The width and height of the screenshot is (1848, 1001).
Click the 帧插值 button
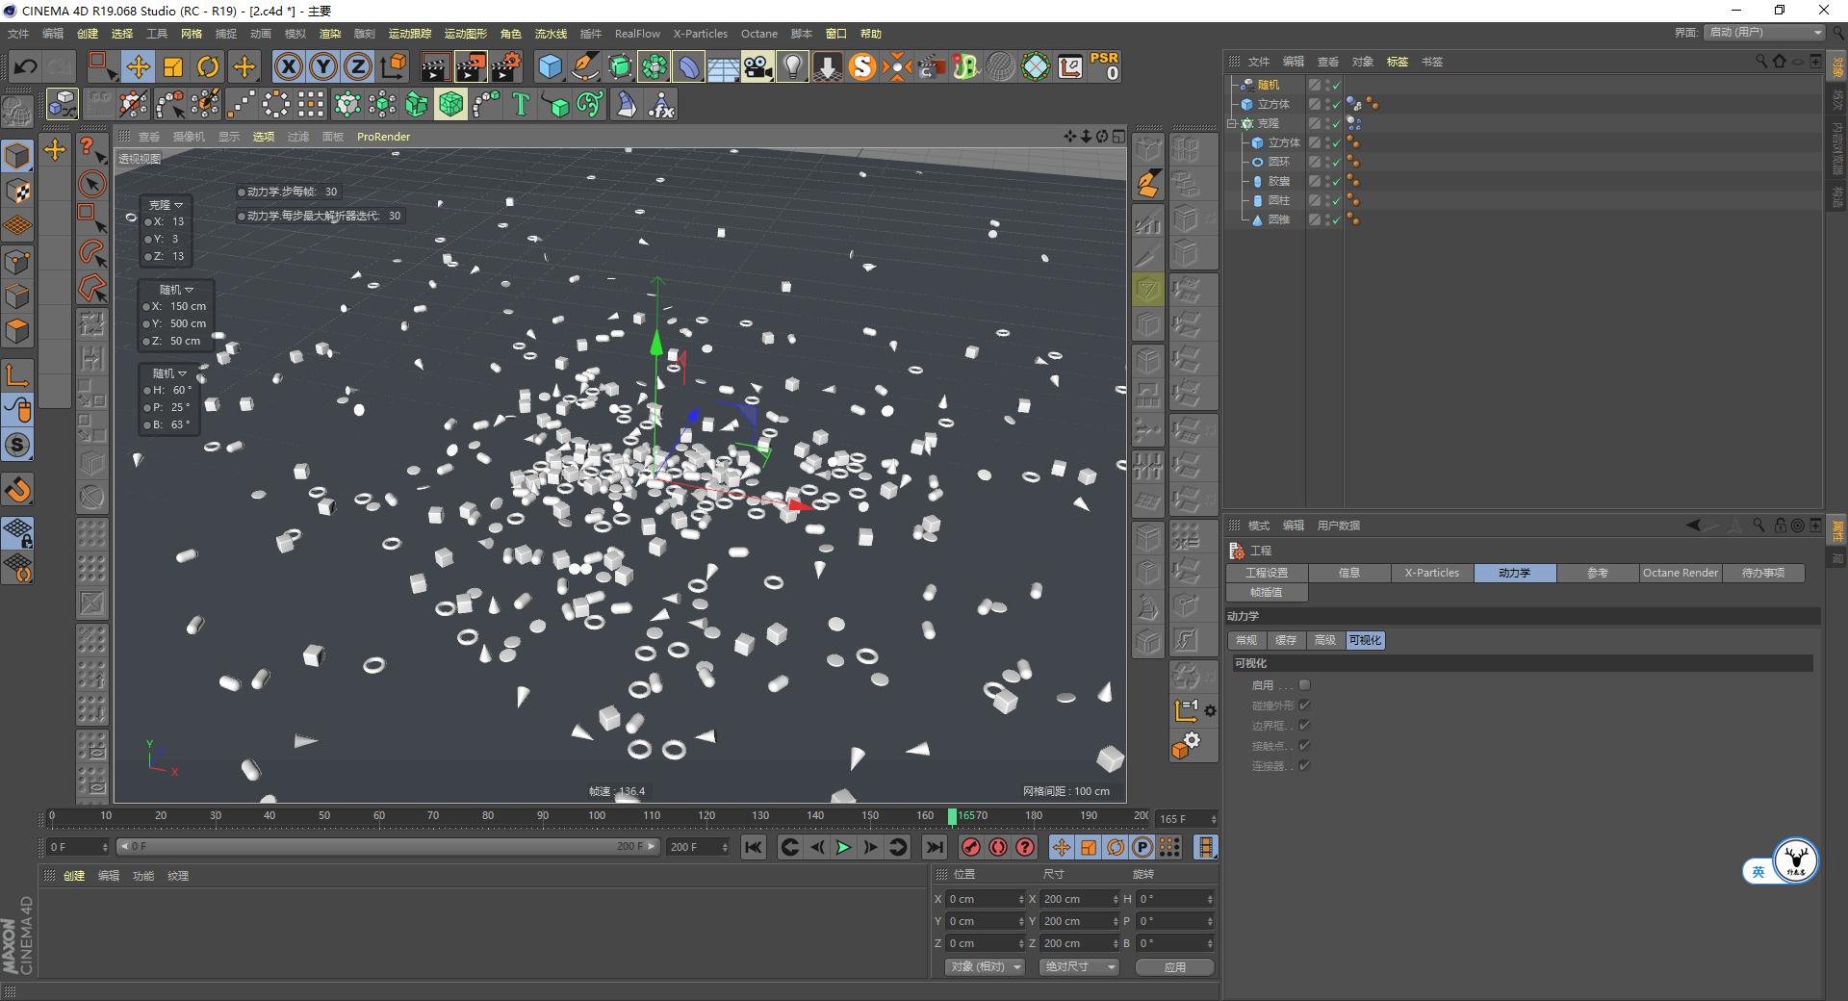tap(1267, 592)
